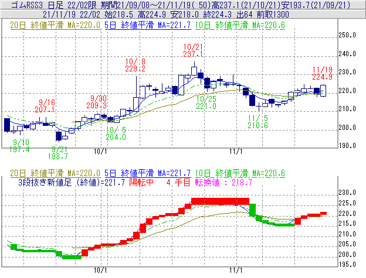Click the 10/5 204.0 low annotation

(116, 133)
